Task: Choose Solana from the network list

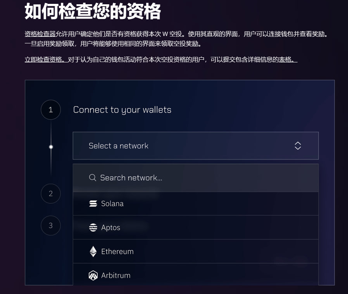Action: (196, 204)
